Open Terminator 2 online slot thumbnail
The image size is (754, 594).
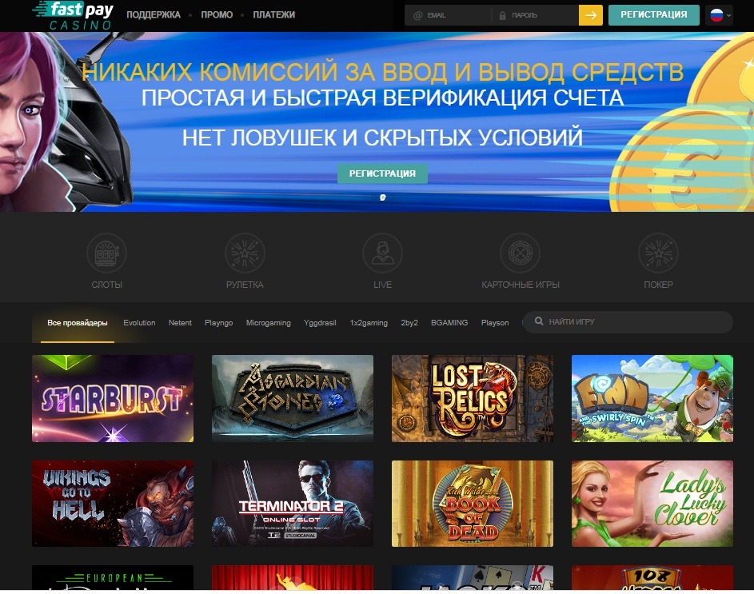tap(293, 504)
